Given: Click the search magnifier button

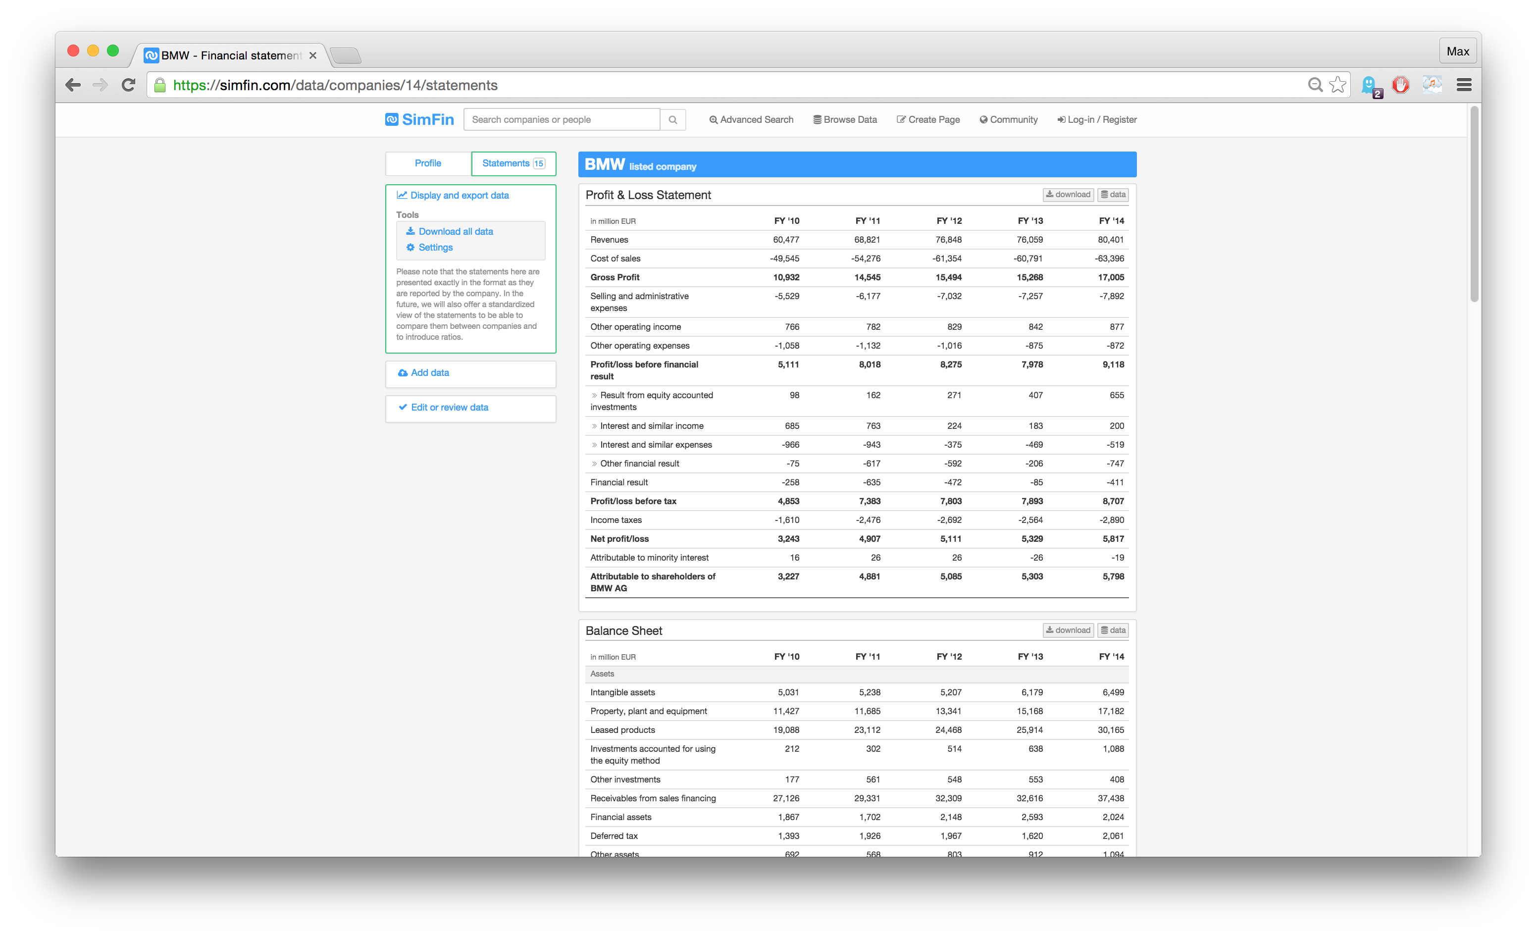Looking at the screenshot, I should 672,120.
